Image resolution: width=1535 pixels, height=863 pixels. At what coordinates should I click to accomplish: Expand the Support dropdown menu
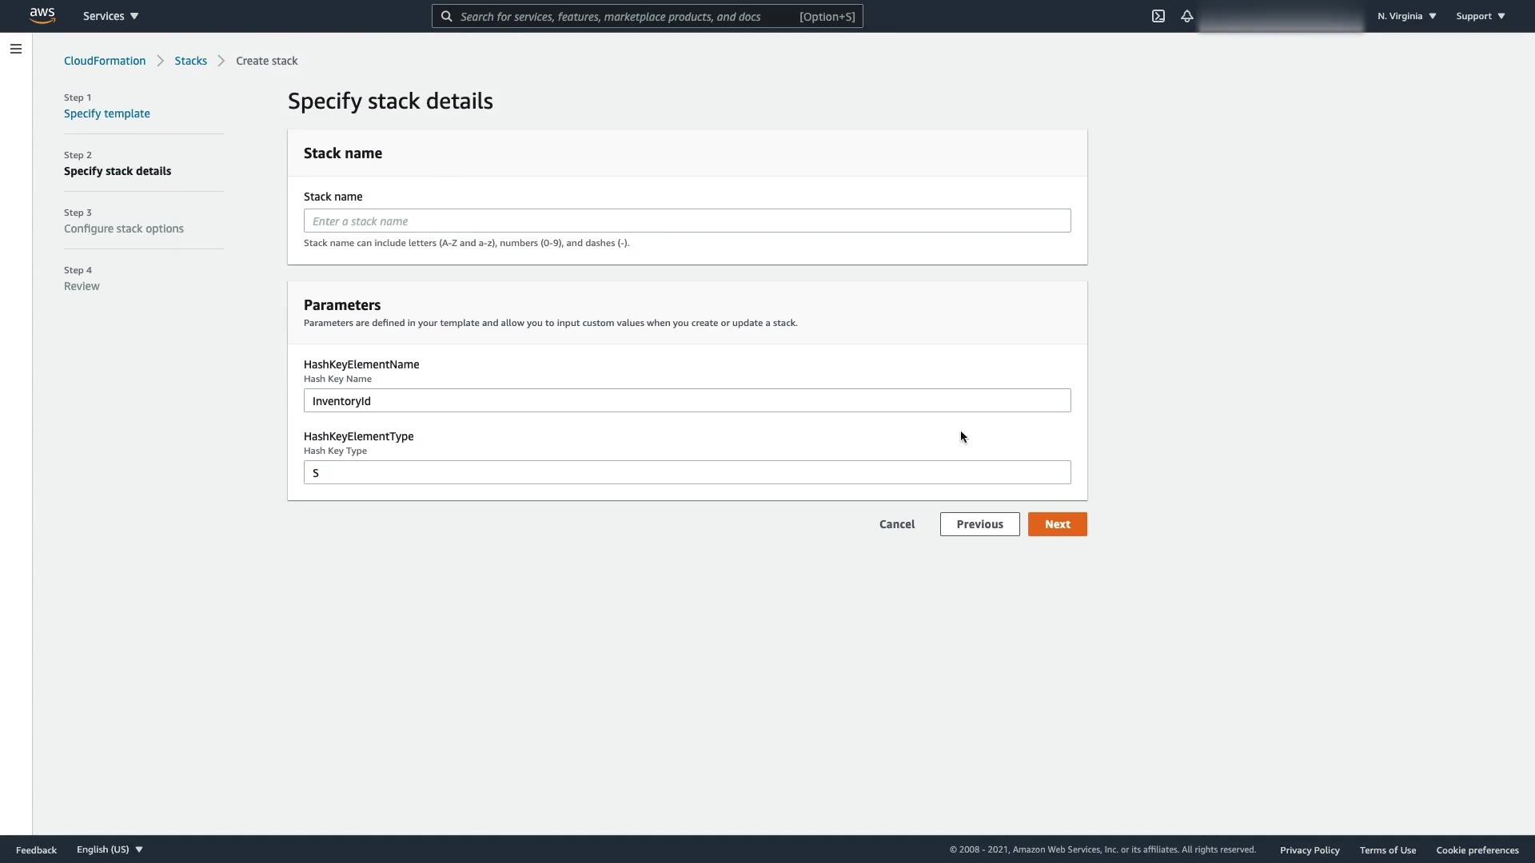[x=1480, y=16]
